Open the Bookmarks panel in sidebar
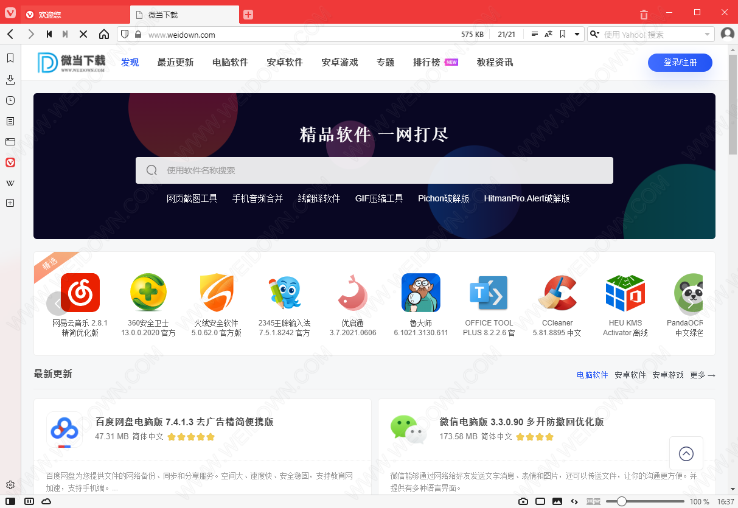This screenshot has height=508, width=738. point(10,58)
